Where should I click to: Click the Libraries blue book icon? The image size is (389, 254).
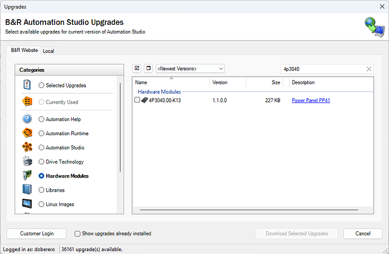pyautogui.click(x=27, y=189)
